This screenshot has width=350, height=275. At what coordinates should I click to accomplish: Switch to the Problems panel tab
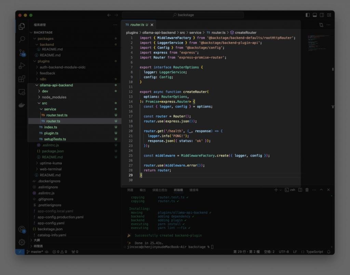click(130, 190)
